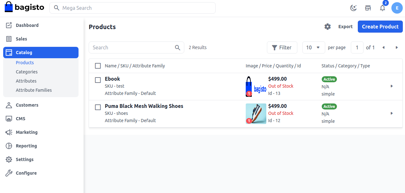Open the 10 per page dropdown
Screen dimensions: 405x193
point(313,47)
